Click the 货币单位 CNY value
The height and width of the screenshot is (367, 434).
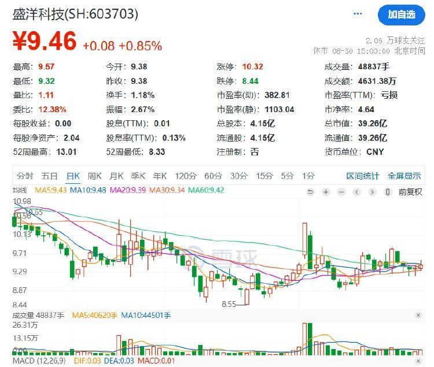pyautogui.click(x=375, y=152)
